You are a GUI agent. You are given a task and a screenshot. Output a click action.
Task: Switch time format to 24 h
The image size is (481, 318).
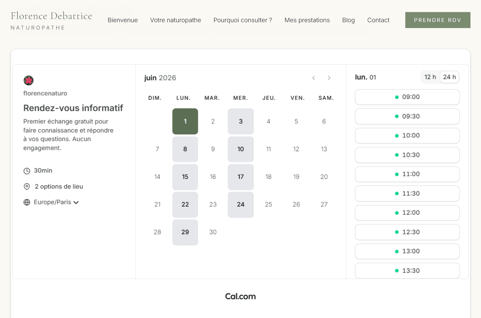[x=449, y=77]
